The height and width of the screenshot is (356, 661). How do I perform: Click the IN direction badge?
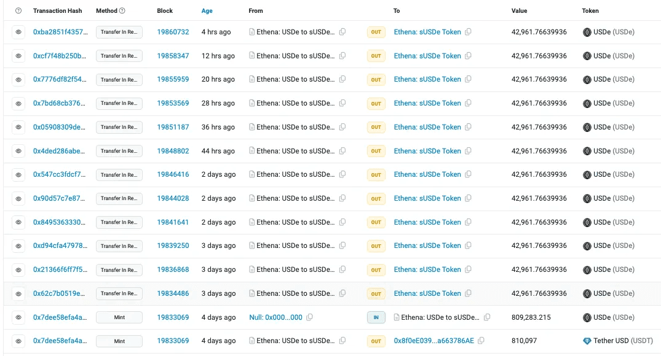[376, 317]
